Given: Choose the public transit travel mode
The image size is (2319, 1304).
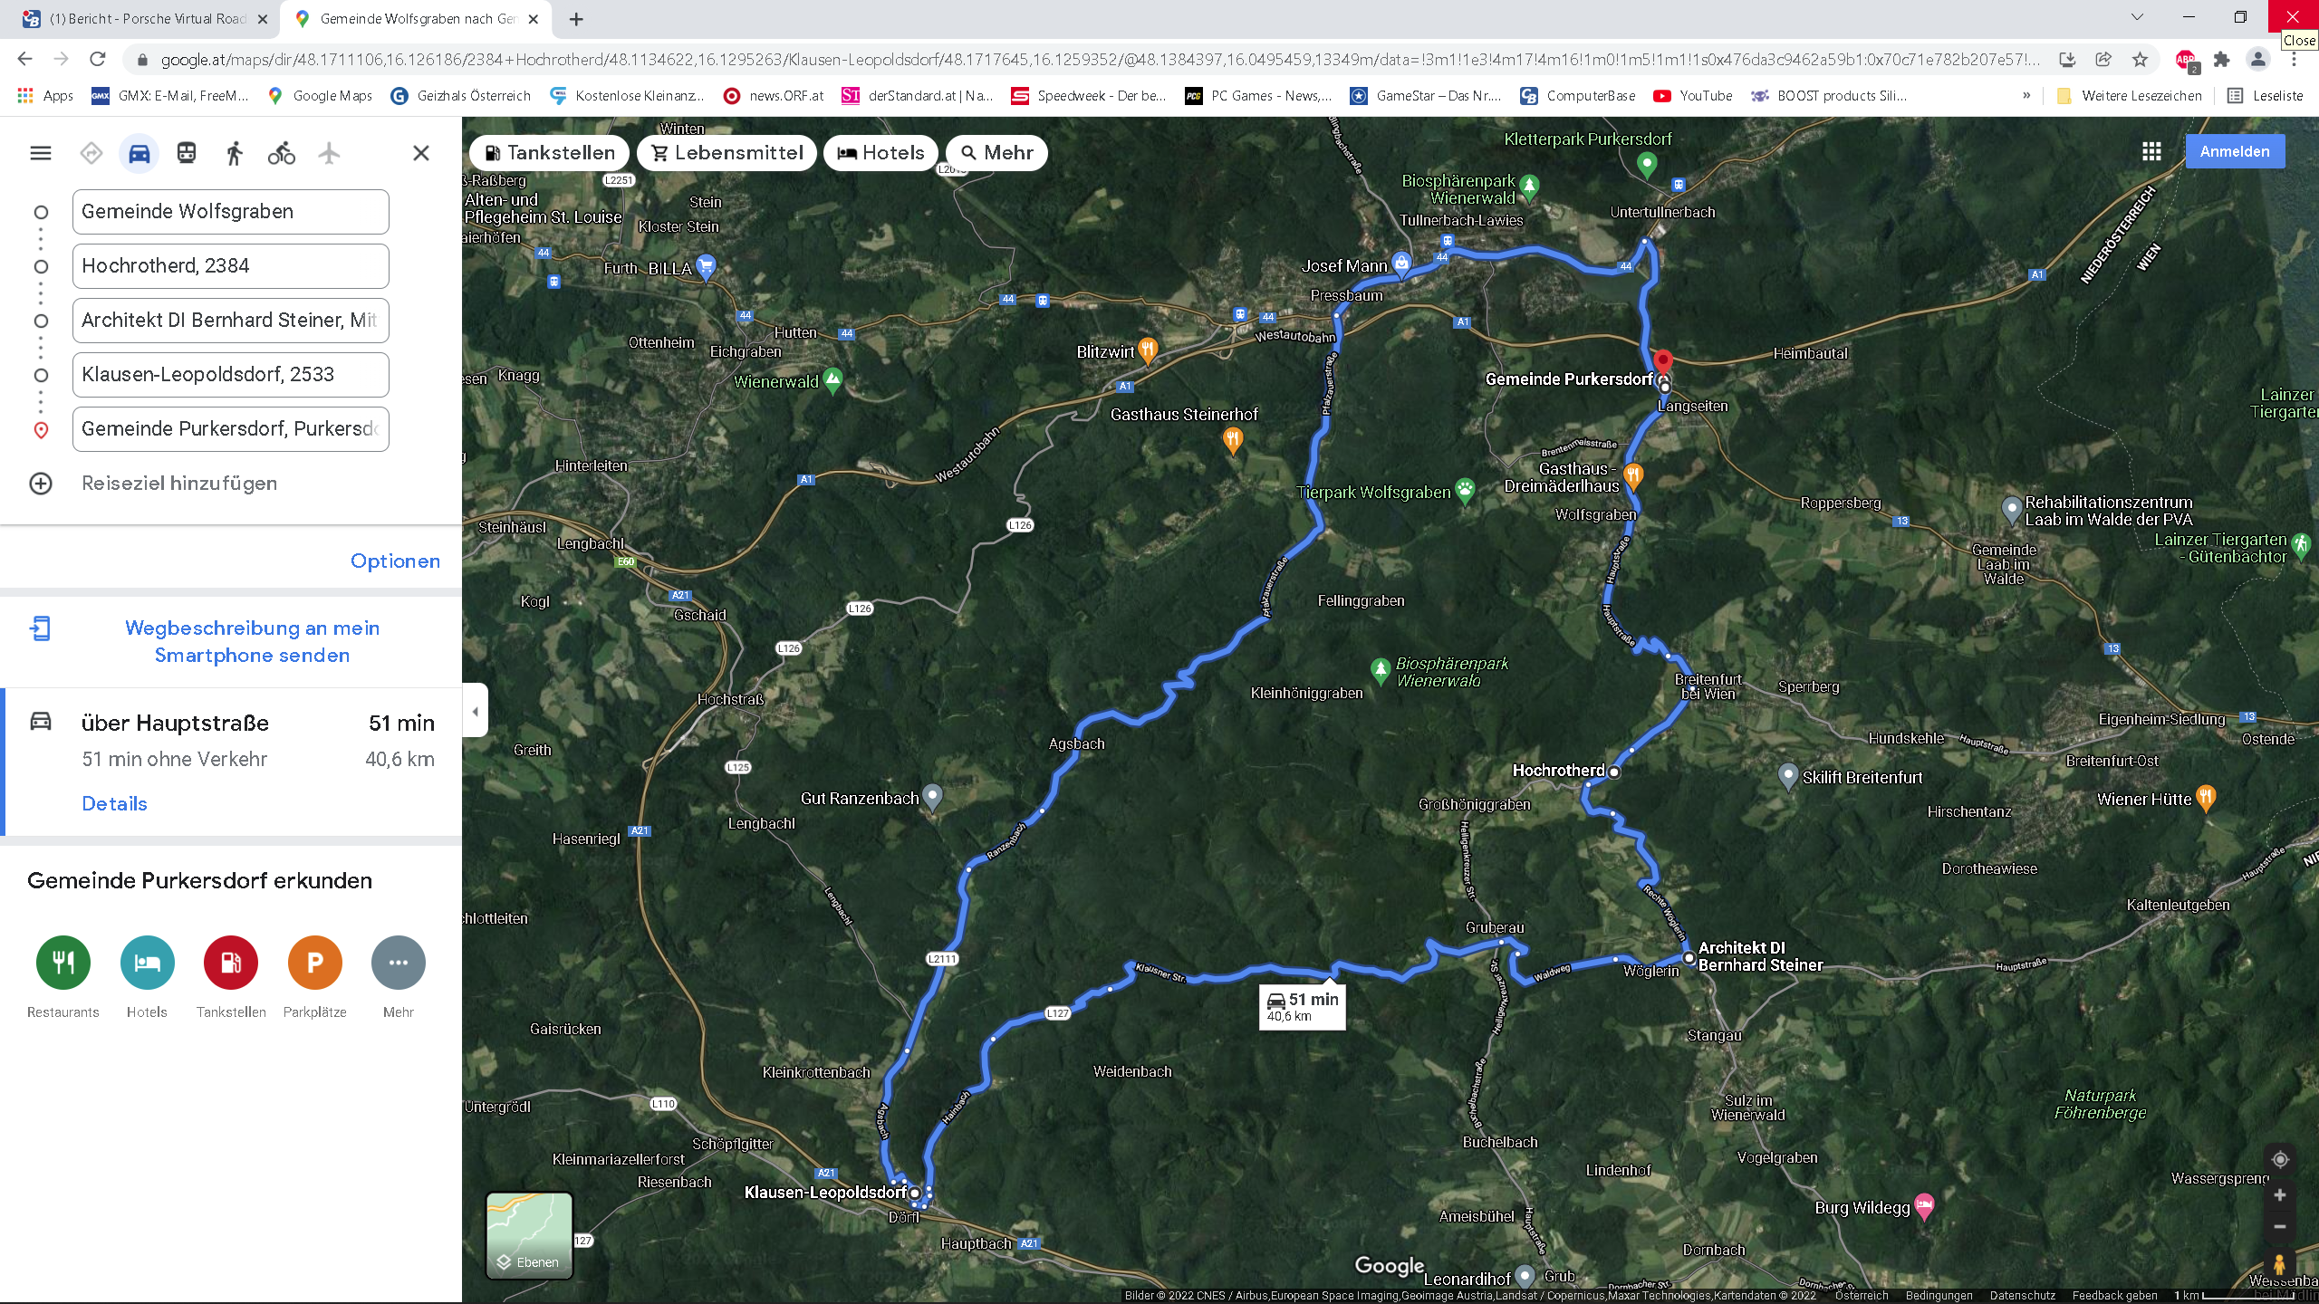Looking at the screenshot, I should click(x=187, y=153).
